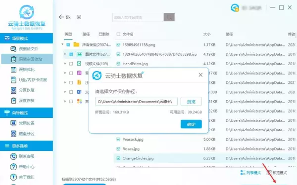The width and height of the screenshot is (297, 185).
Task: Select the Peacock.jpg file name
Action: coord(133,139)
